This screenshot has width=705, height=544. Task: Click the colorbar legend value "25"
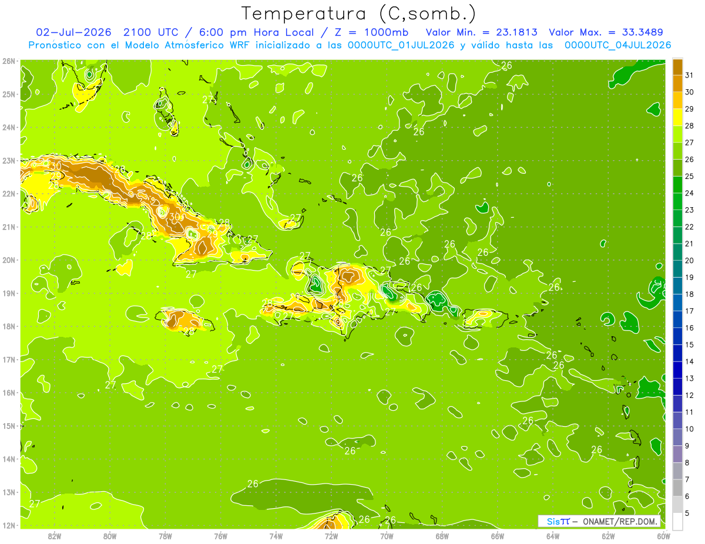689,176
